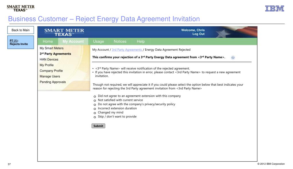Viewport: 293px width, 169px height.
Task: Open Company Profile in sidebar
Action: [x=51, y=71]
